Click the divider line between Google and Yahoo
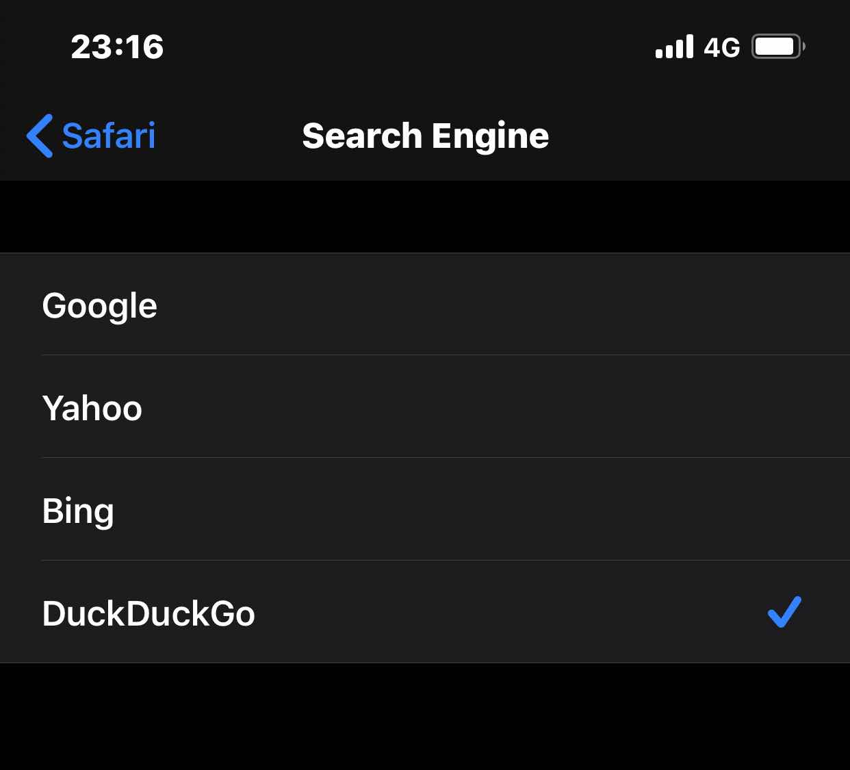 pos(446,355)
